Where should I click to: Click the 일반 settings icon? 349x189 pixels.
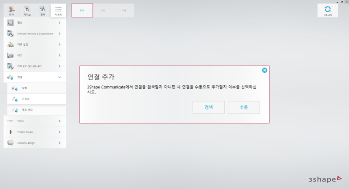[10, 23]
